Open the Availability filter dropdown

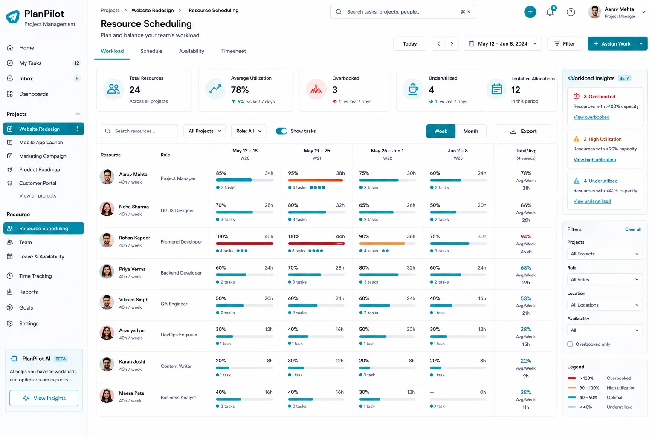[605, 330]
